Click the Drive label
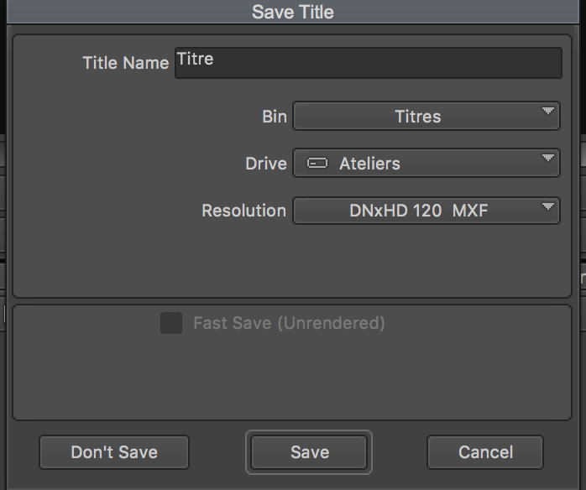This screenshot has height=490, width=586. point(266,164)
